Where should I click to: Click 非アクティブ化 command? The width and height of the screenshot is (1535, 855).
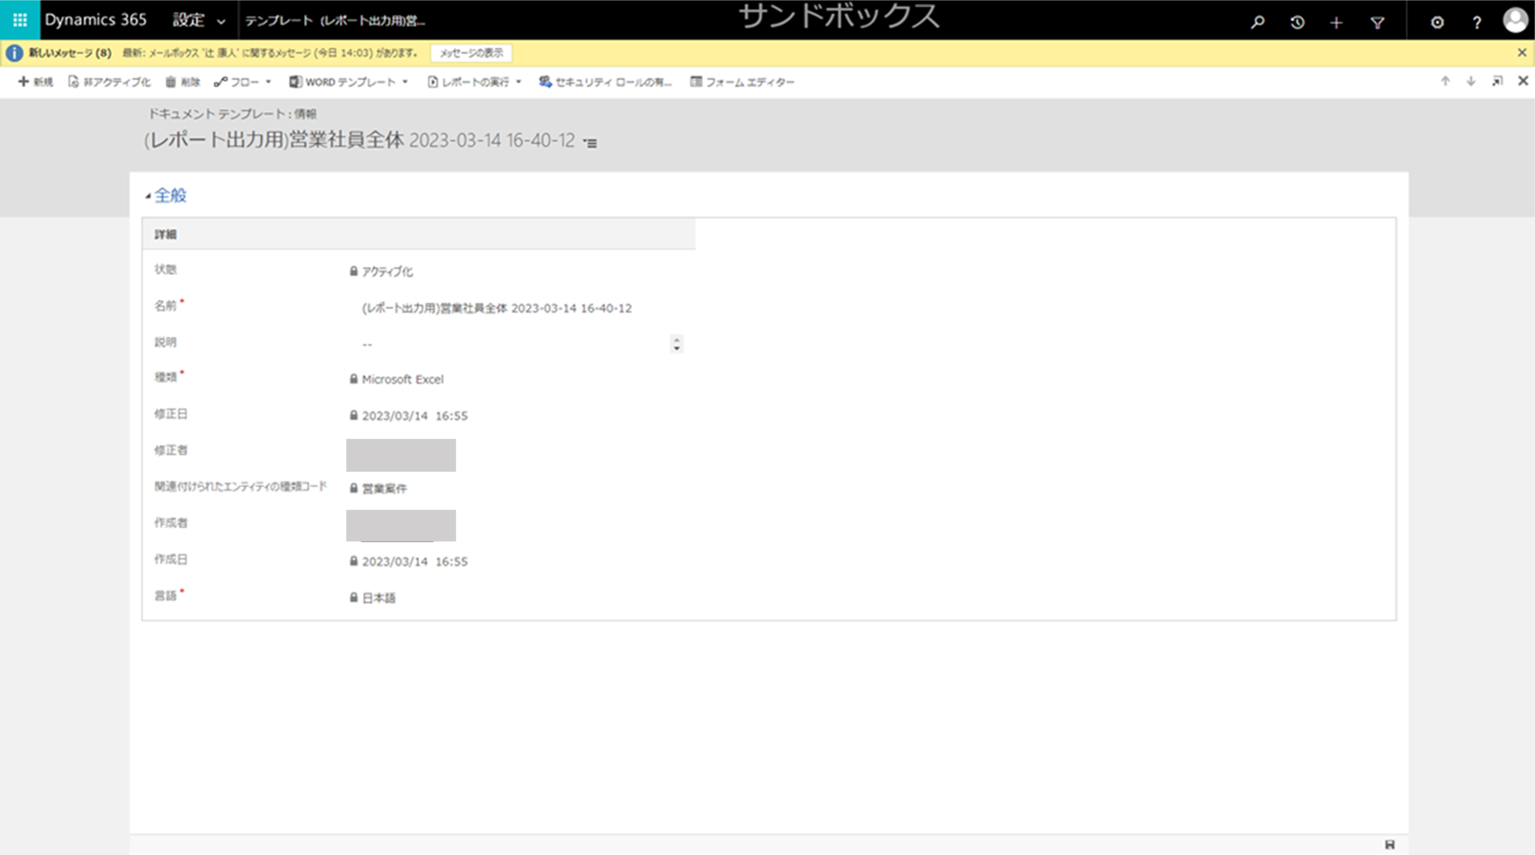109,81
